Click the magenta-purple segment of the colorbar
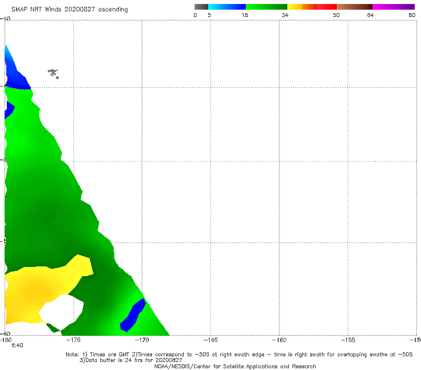 tap(394, 7)
